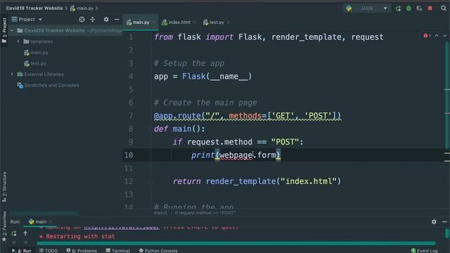Open the Structure side tool window tab
Screen dimensions: 450x253
click(4, 187)
